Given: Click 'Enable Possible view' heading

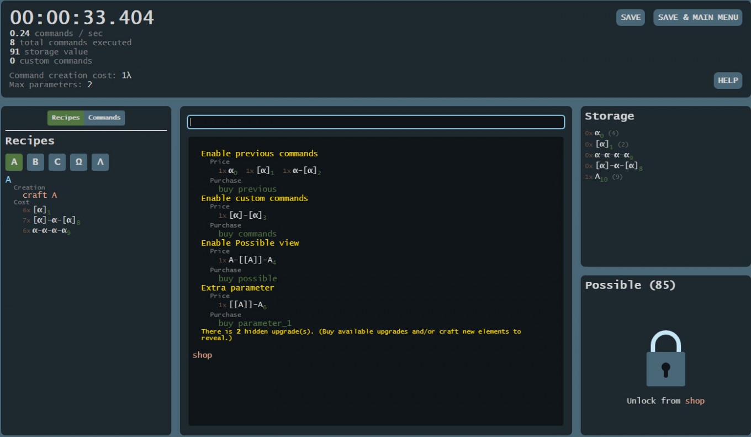Looking at the screenshot, I should (250, 243).
